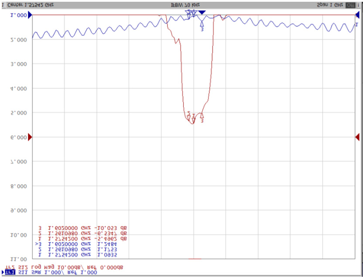
Task: Click the red marker 2 near the trace minimum
Action: [189, 115]
